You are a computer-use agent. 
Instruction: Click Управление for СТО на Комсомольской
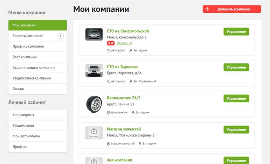point(236,32)
